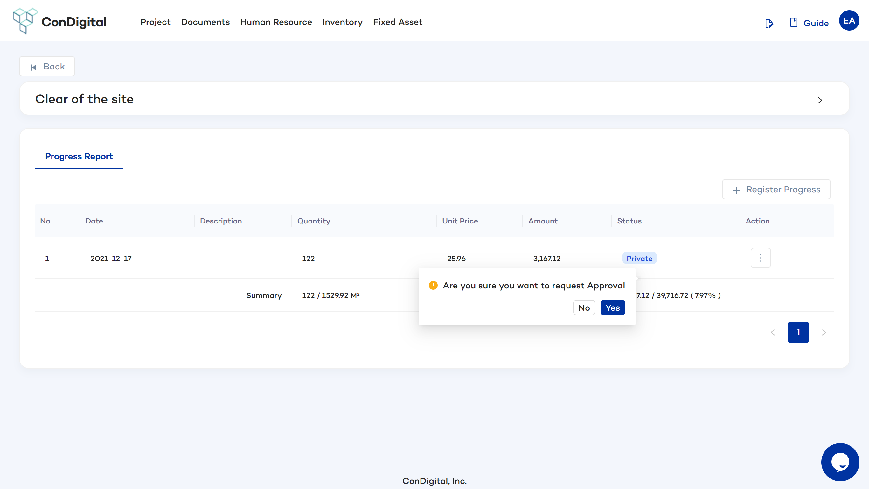
Task: Switch to the Progress Report tab
Action: (x=79, y=156)
